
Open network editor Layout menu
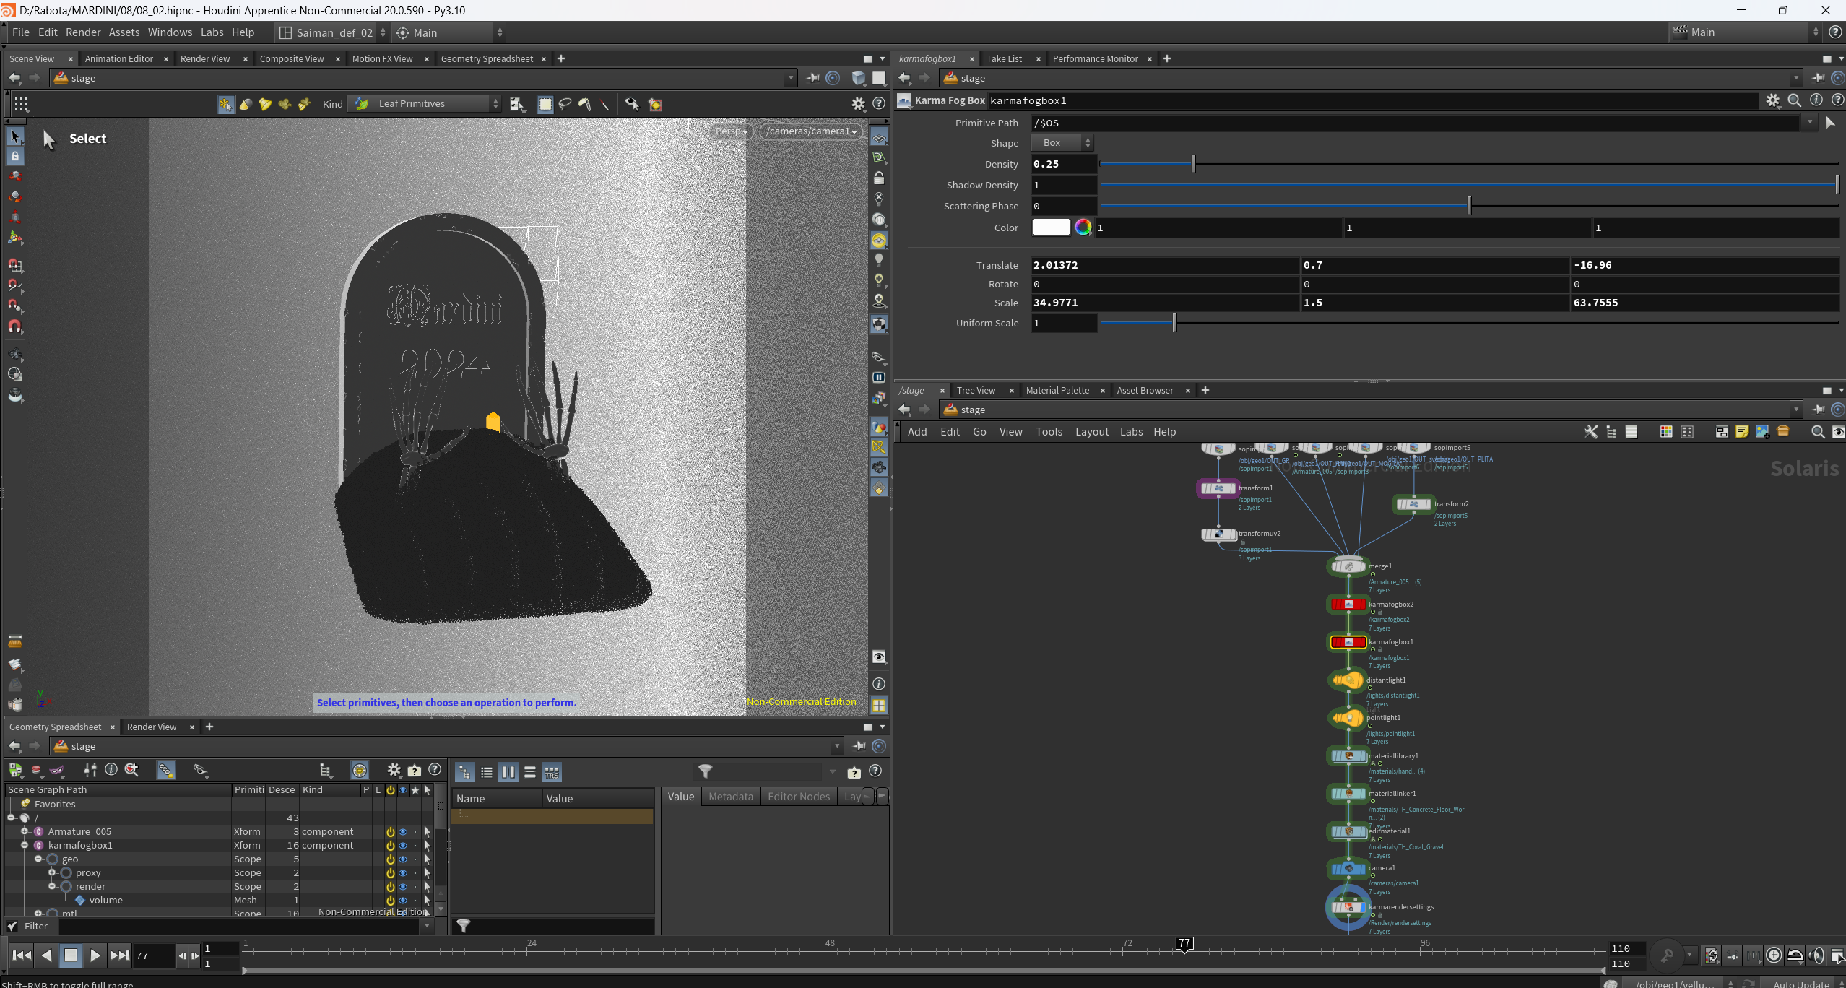1091,432
